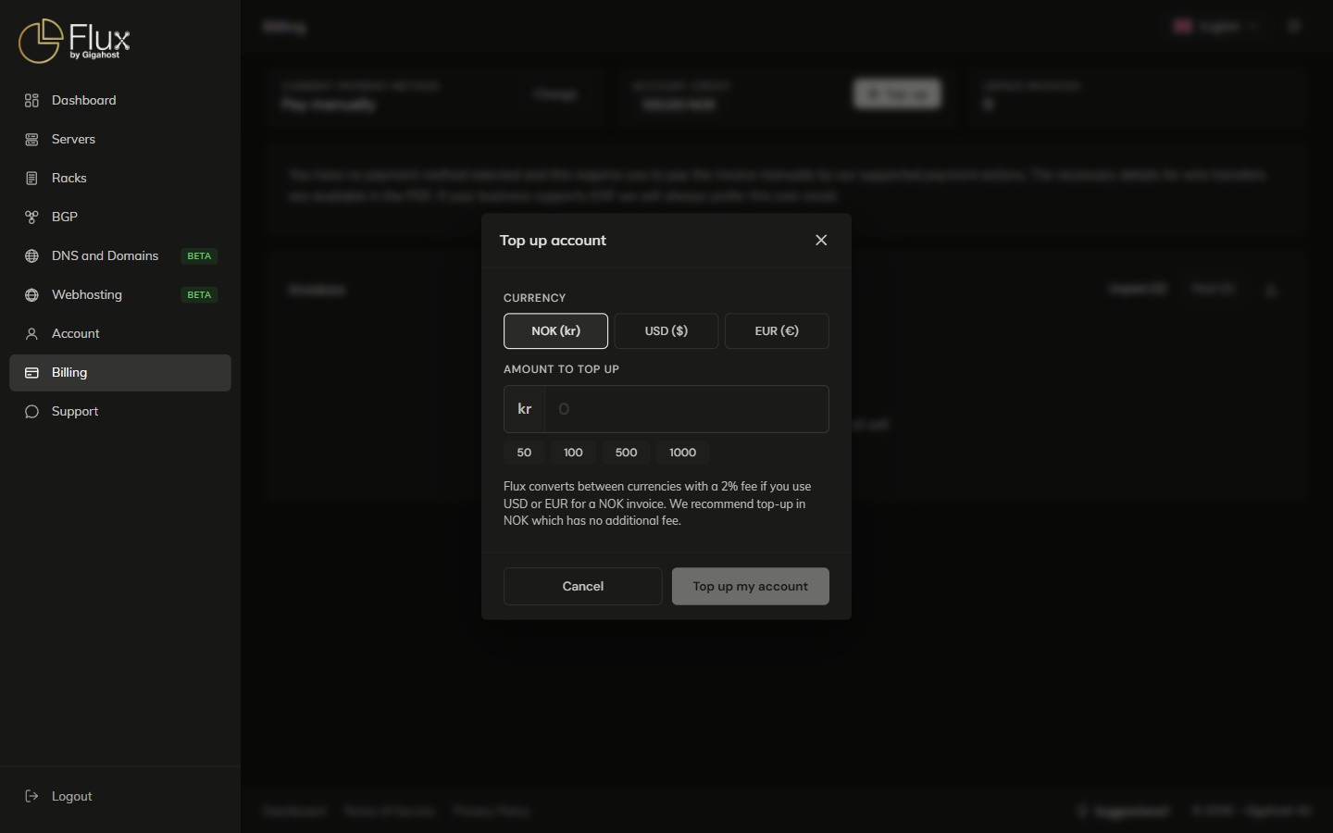1333x833 pixels.
Task: Open the Account page label
Action: pyautogui.click(x=76, y=333)
